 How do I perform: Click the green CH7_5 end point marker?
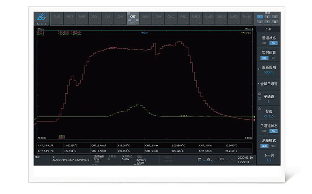point(254,117)
